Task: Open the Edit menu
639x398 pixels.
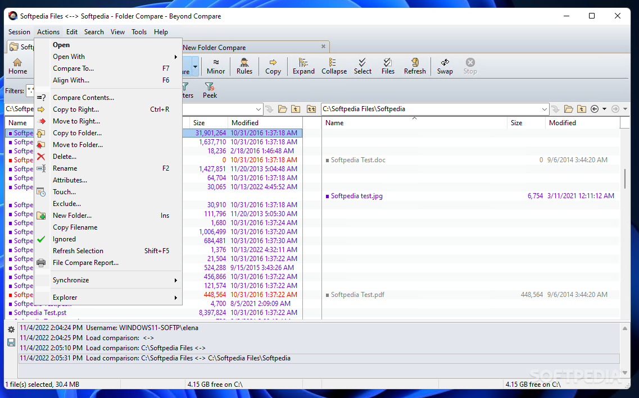Action: 72,32
